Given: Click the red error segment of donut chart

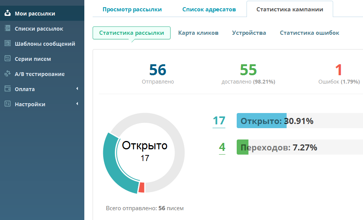Looking at the screenshot, I should (141, 187).
